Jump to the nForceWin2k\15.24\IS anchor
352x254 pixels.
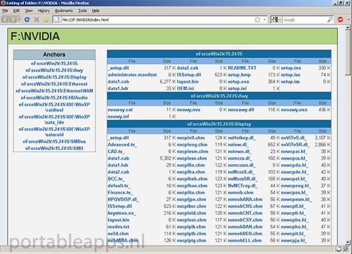click(55, 63)
